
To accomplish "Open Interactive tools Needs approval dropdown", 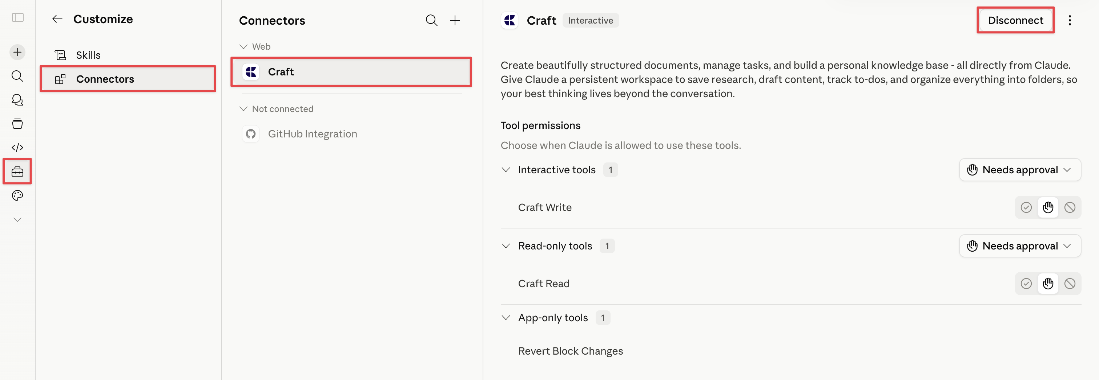I will (x=1020, y=170).
